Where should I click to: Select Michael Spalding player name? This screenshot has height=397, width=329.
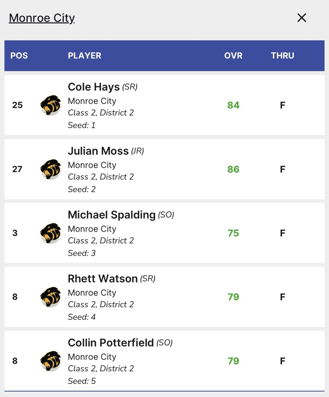[111, 215]
